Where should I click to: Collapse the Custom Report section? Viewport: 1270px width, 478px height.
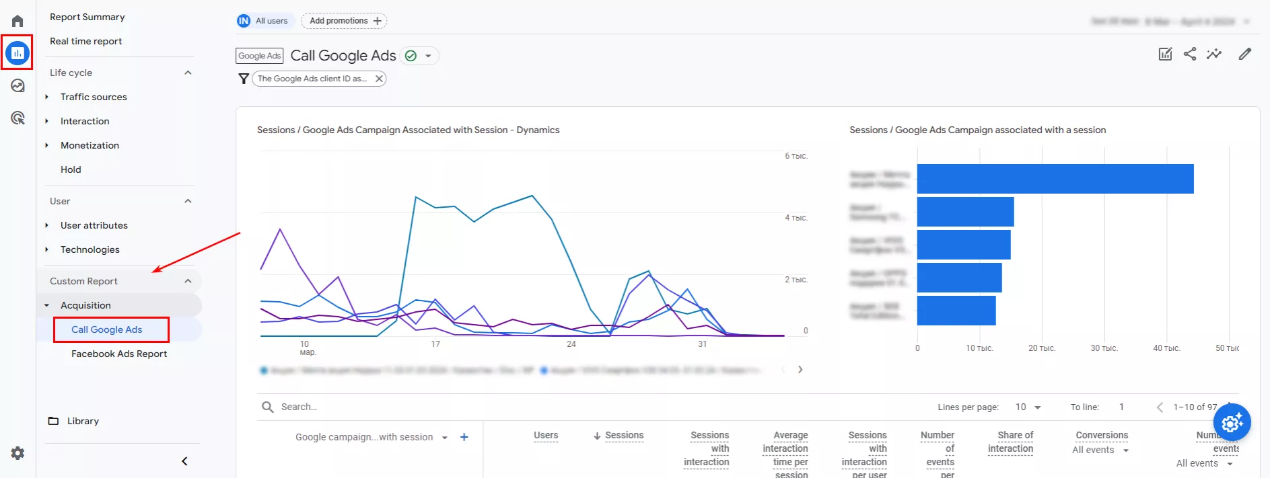point(188,281)
